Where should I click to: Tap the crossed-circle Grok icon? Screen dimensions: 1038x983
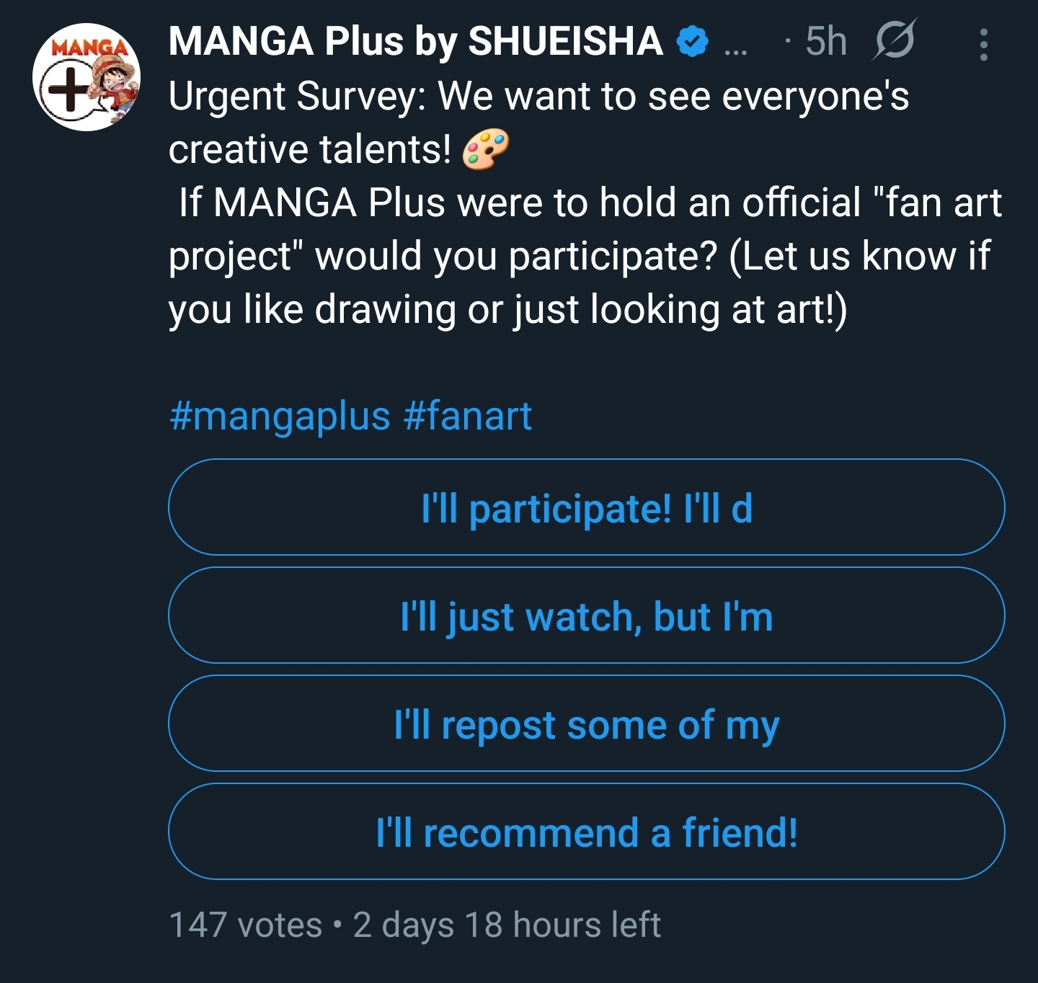(x=895, y=40)
